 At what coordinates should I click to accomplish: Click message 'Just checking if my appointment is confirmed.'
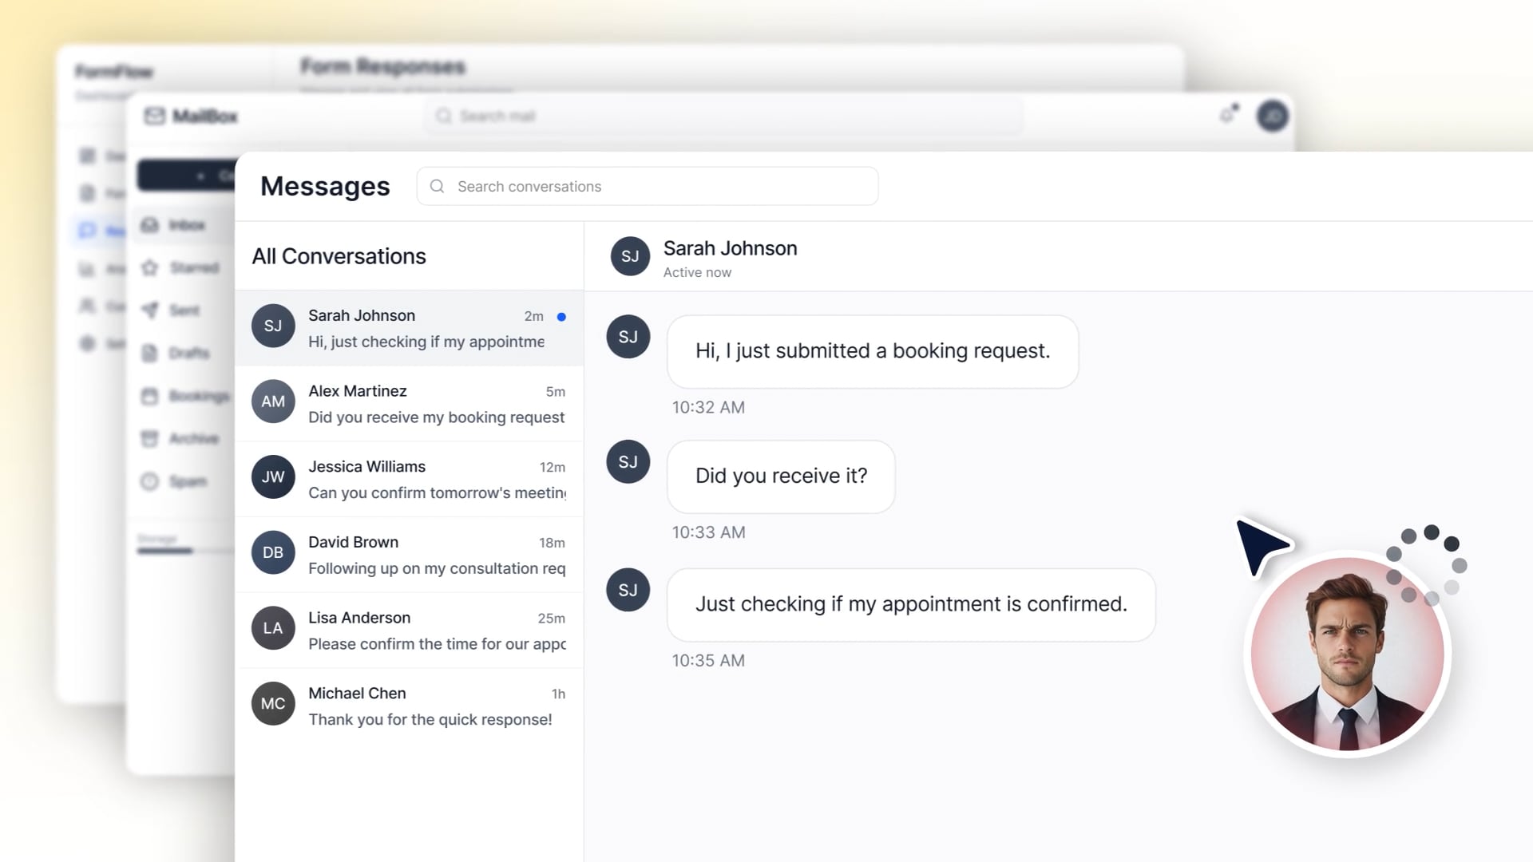(911, 604)
